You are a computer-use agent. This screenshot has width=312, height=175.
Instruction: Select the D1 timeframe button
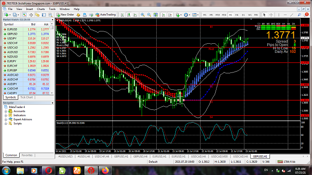[x=243, y=15]
